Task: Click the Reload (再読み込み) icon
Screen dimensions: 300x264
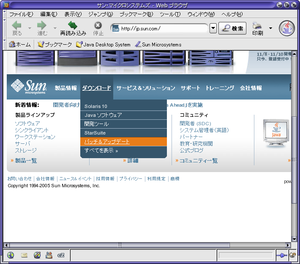Action: coord(73,25)
